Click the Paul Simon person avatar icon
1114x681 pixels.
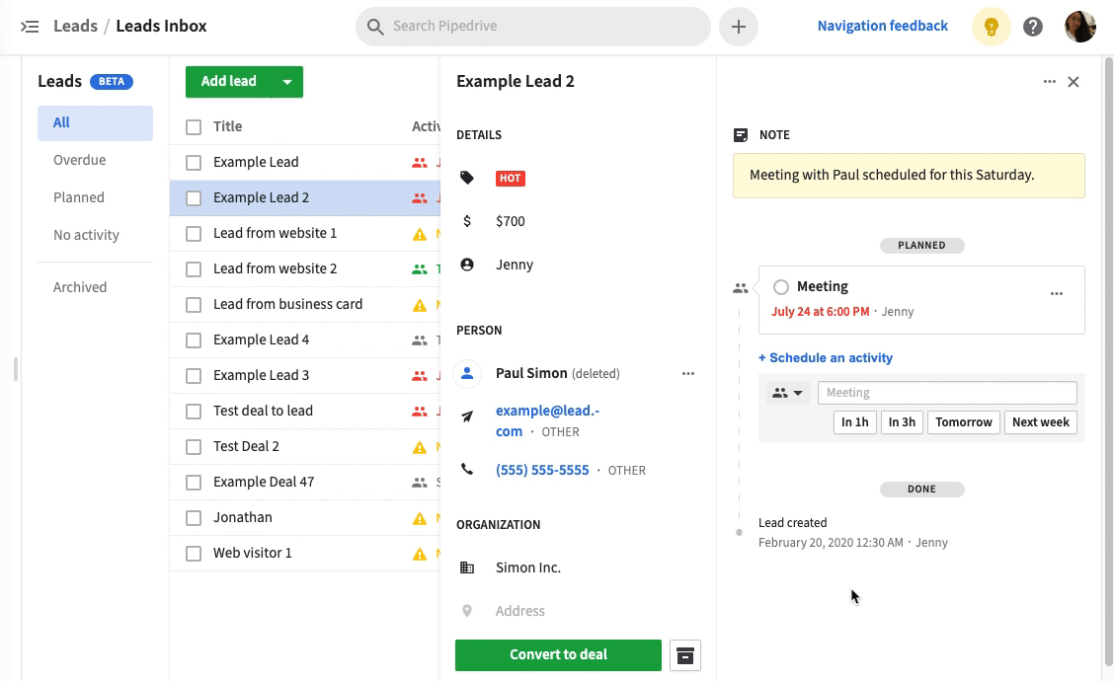point(467,373)
